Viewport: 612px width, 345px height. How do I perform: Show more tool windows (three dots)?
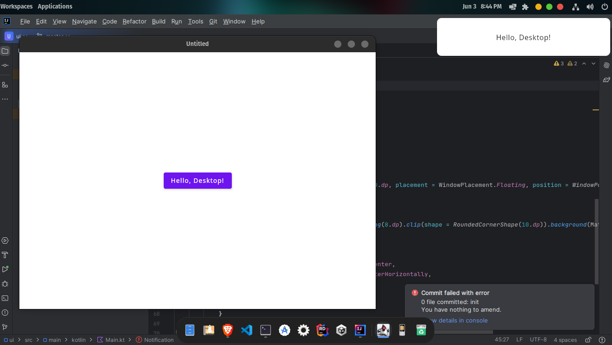pyautogui.click(x=5, y=99)
